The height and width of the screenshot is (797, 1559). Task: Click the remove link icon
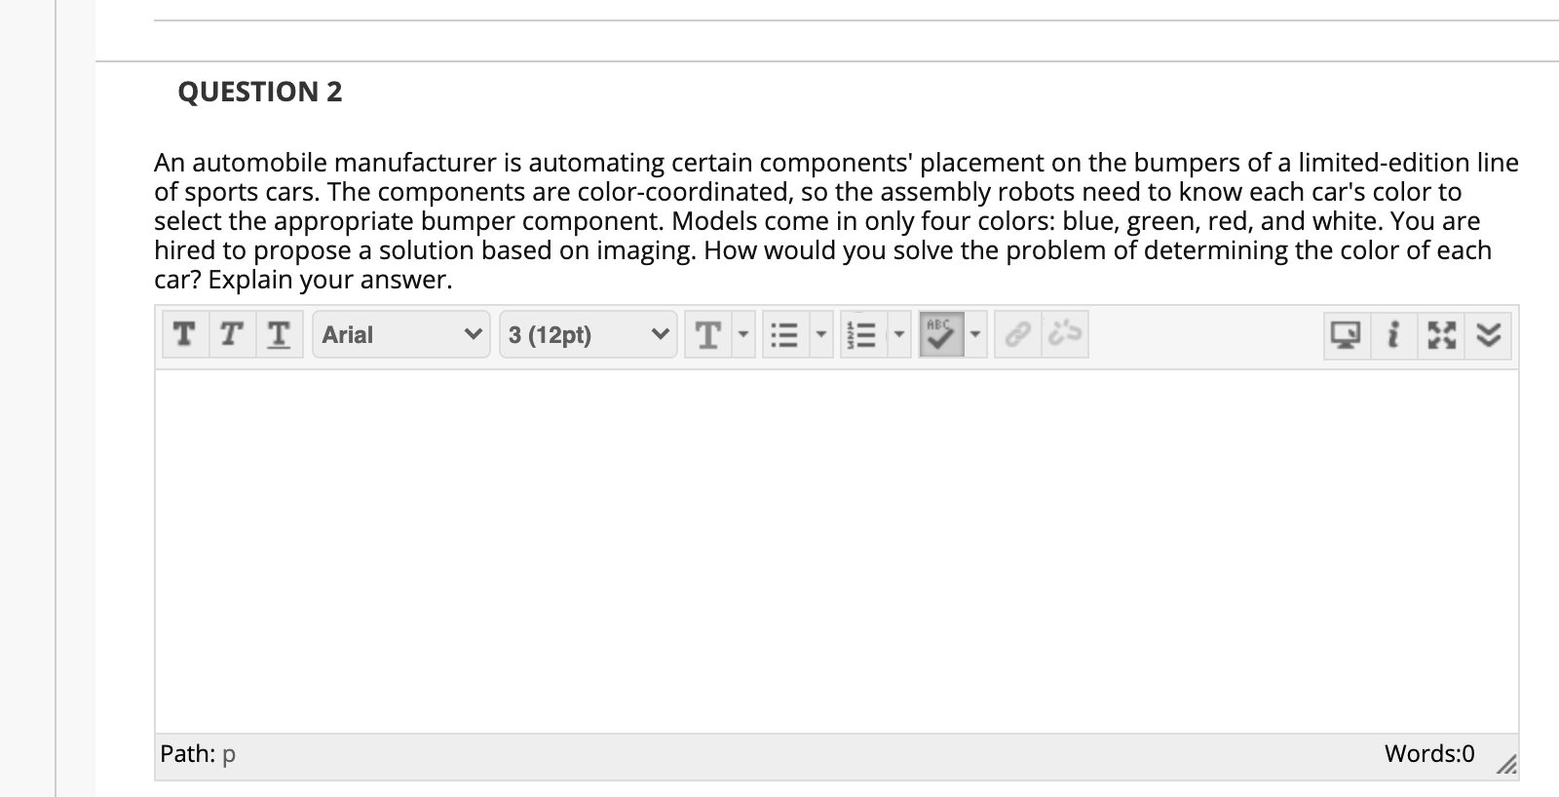coord(1064,335)
